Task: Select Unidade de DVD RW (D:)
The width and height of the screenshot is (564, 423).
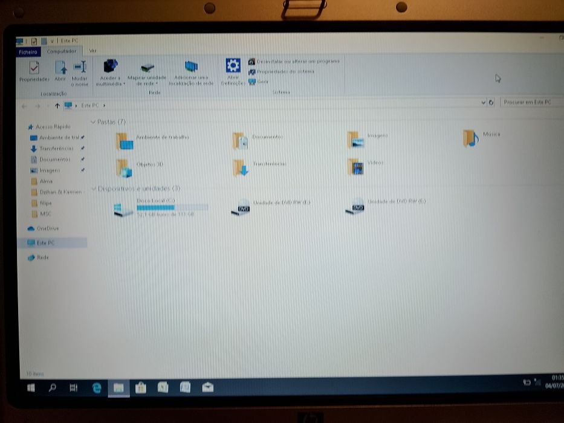Action: (270, 207)
